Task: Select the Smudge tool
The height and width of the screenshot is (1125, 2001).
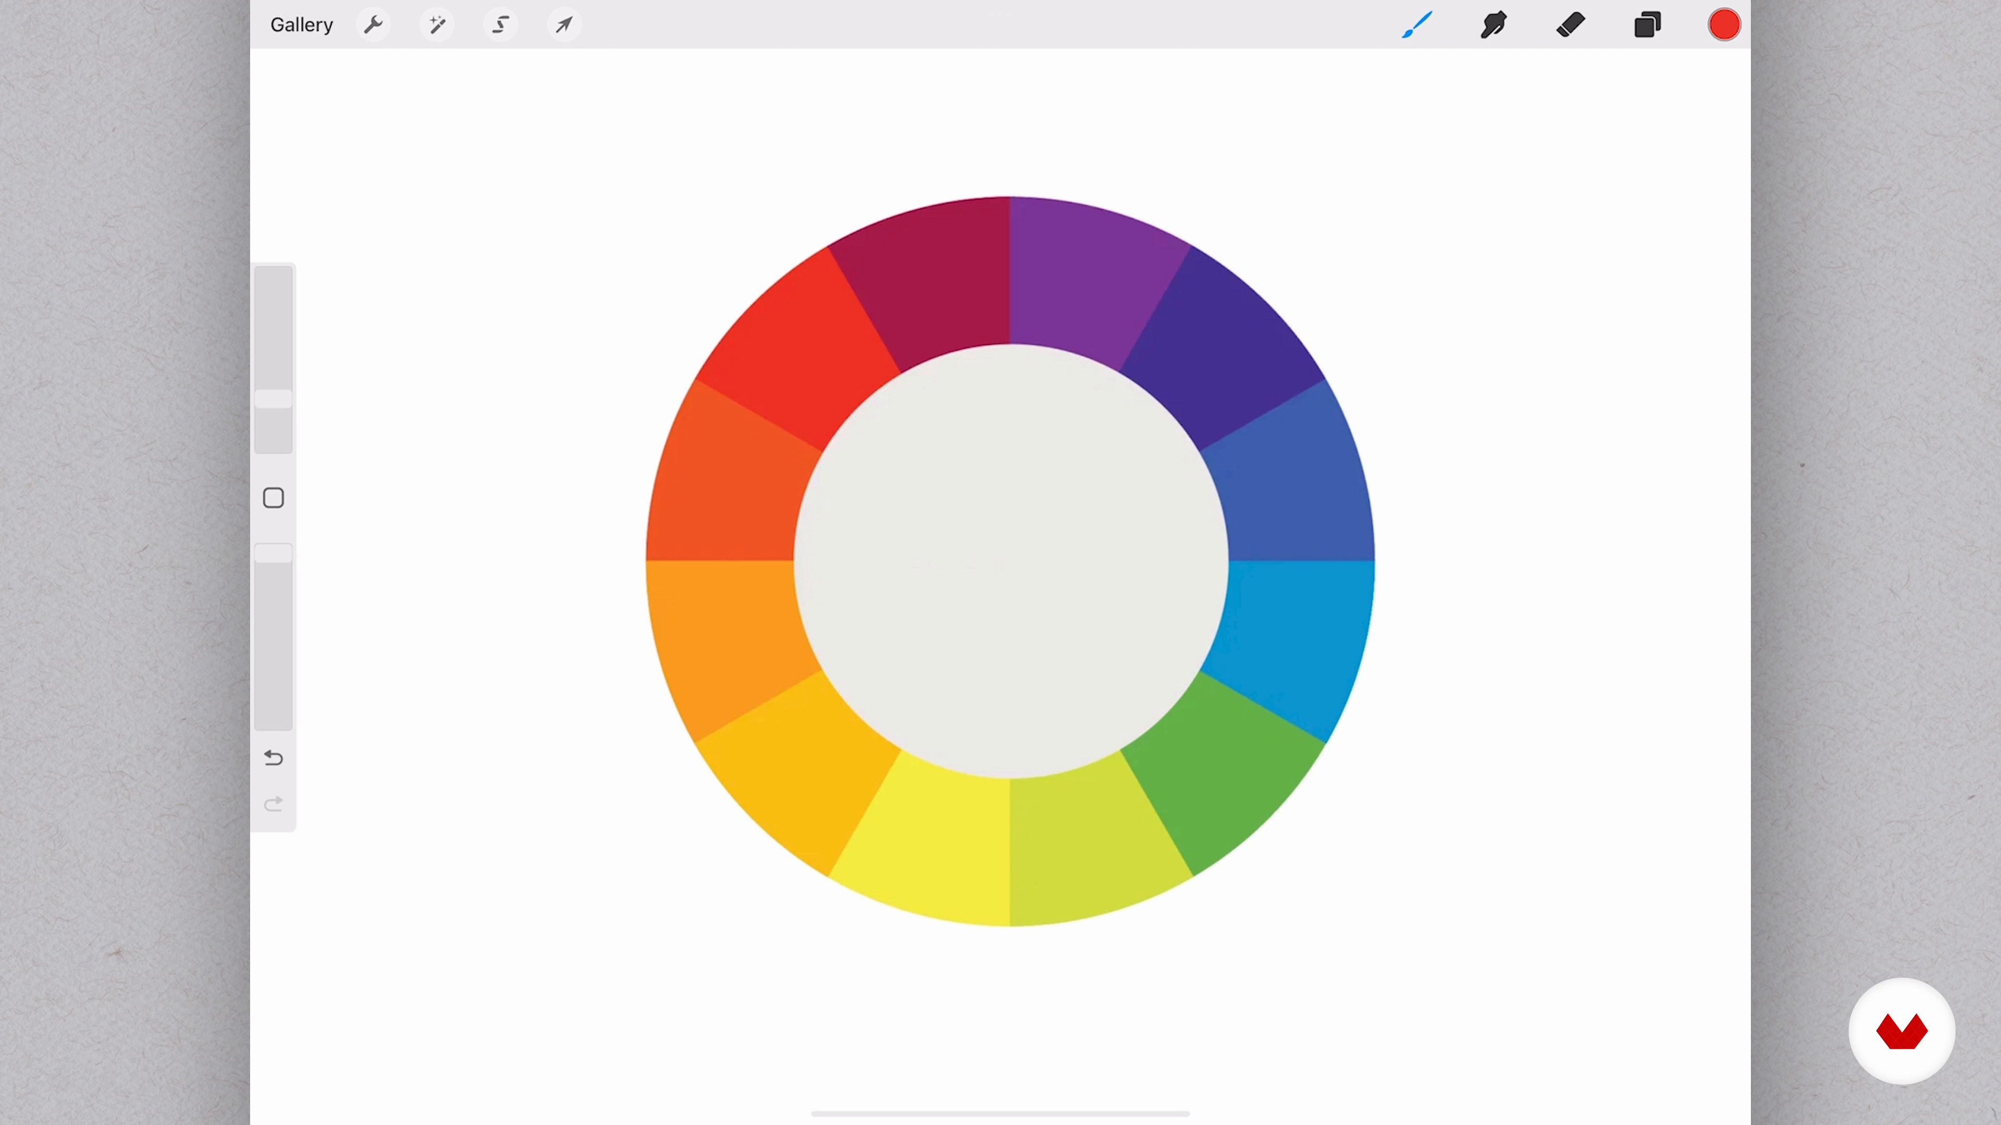Action: point(1493,25)
